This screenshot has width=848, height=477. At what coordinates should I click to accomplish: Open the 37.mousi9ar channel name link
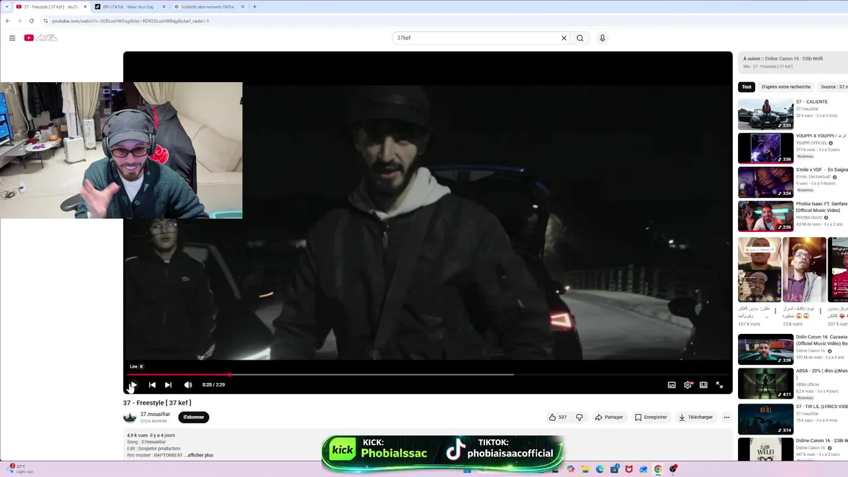(x=155, y=414)
